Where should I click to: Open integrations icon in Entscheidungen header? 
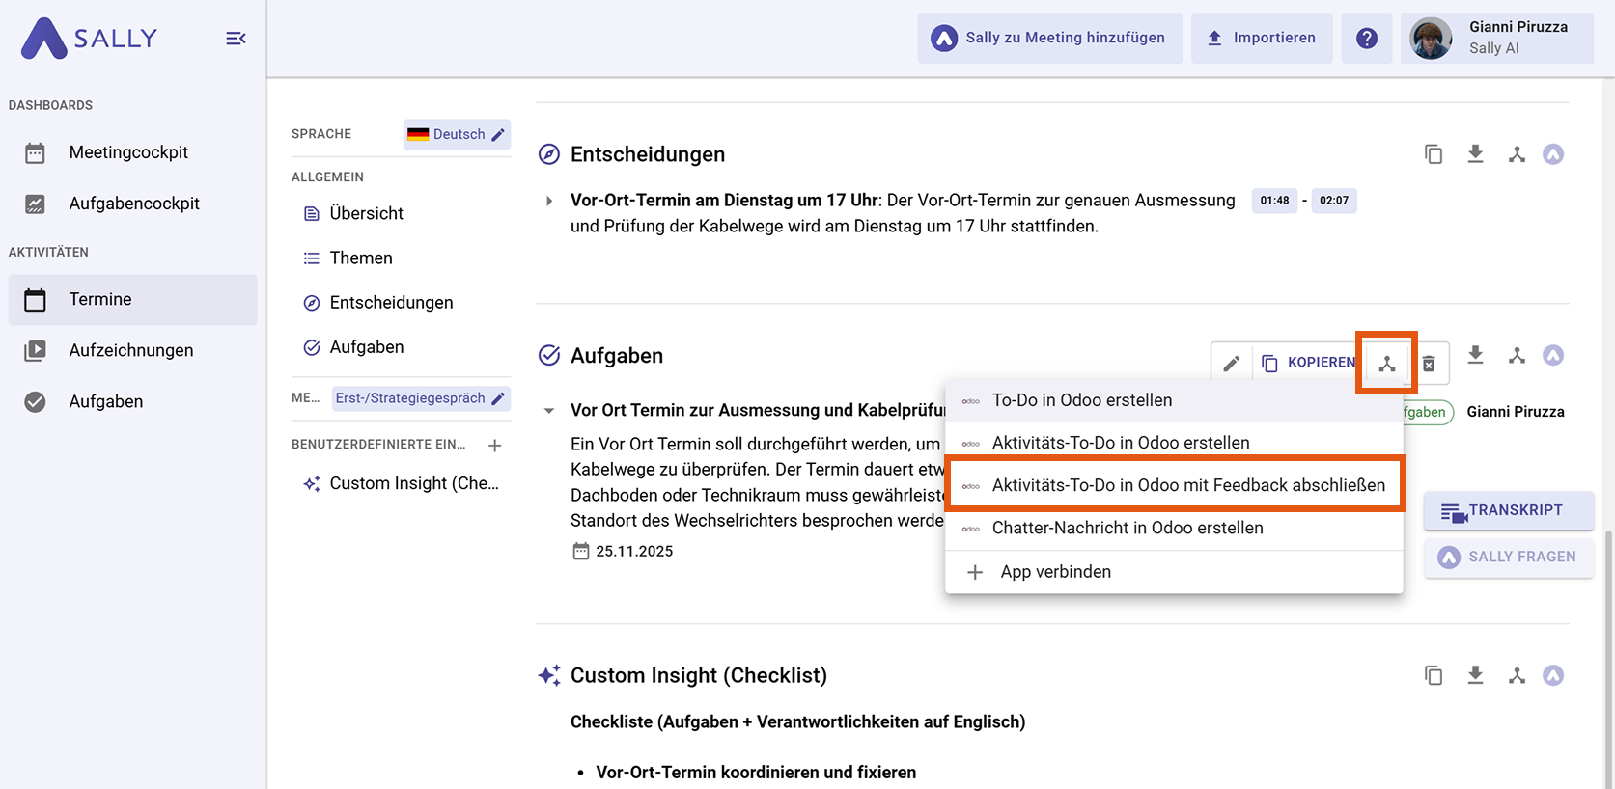[x=1517, y=154]
